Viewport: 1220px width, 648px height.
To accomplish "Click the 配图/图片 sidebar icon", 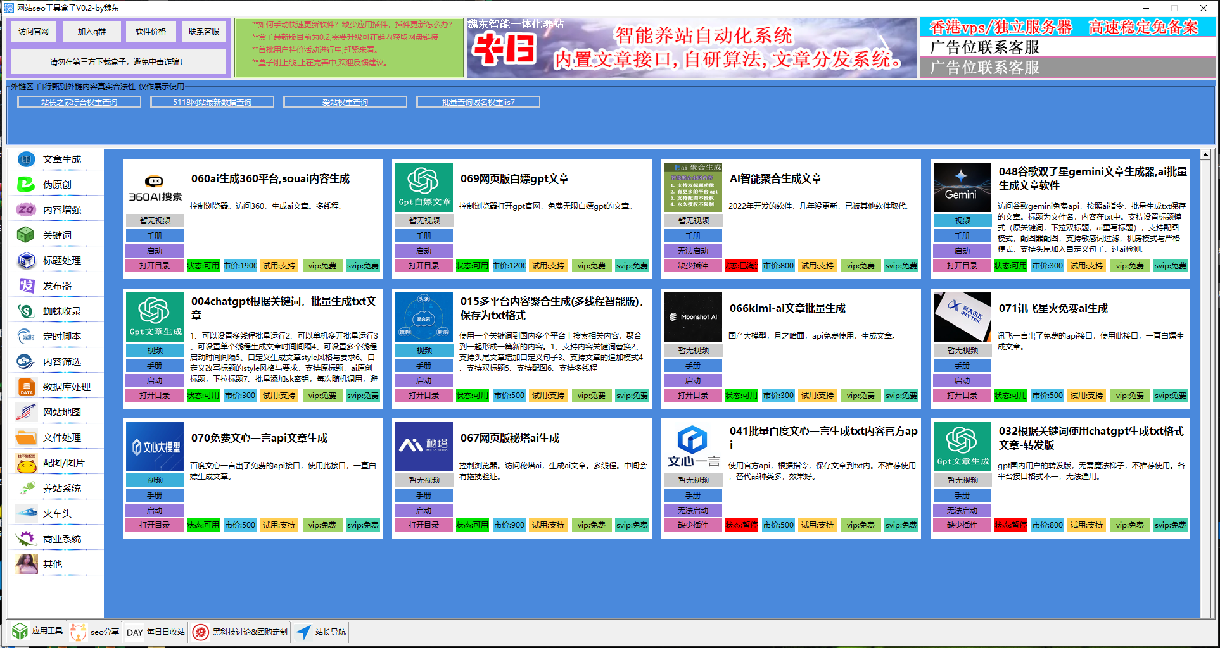I will 26,463.
